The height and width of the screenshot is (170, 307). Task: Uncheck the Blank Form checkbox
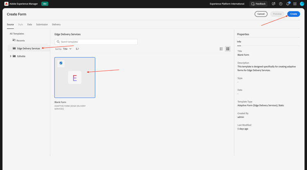(61, 63)
